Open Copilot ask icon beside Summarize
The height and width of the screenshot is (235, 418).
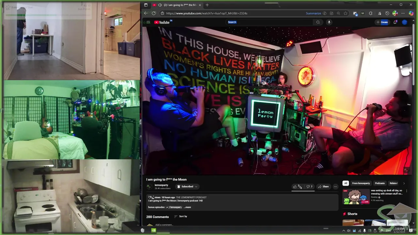tap(324, 13)
